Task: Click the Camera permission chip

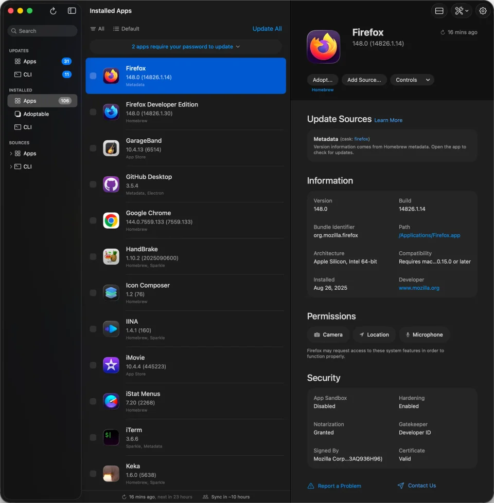Action: tap(328, 335)
